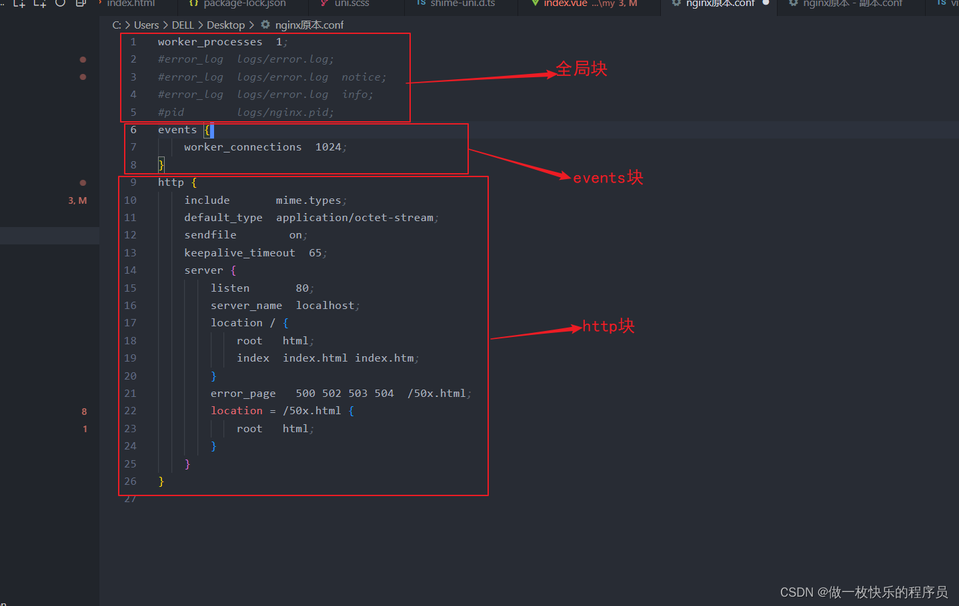This screenshot has height=606, width=959.
Task: Click the magenta closing brace on line 25
Action: 187,464
